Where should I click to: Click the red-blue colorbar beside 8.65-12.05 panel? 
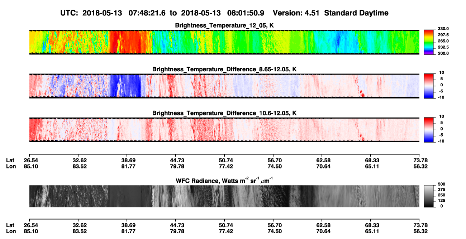pos(428,86)
